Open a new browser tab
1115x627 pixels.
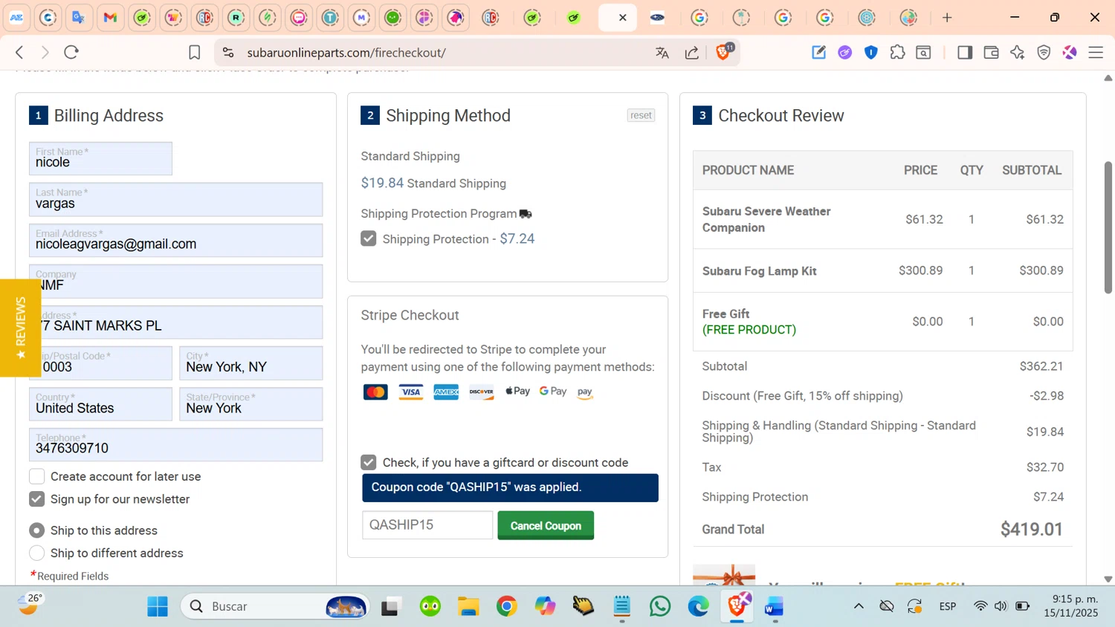(947, 17)
